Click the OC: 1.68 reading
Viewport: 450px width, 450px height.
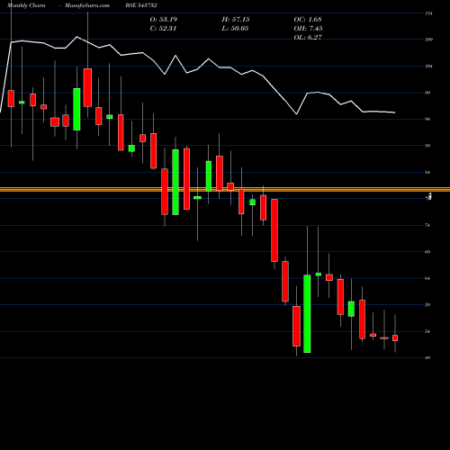click(x=308, y=20)
